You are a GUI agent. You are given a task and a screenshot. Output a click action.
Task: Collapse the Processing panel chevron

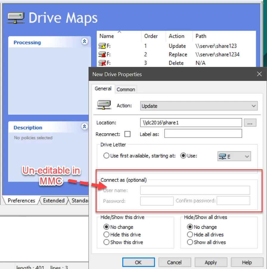pos(85,42)
